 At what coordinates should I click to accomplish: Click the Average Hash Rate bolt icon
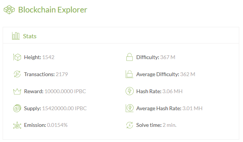tap(129, 108)
